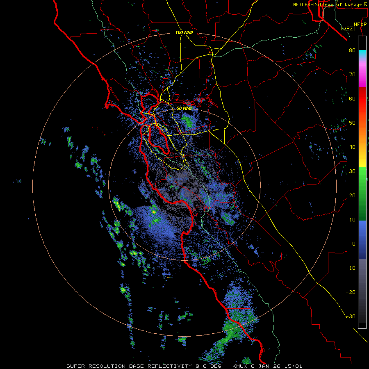
Task: Click the "6 JAN 26 15:01" timestamp
Action: pos(276,366)
